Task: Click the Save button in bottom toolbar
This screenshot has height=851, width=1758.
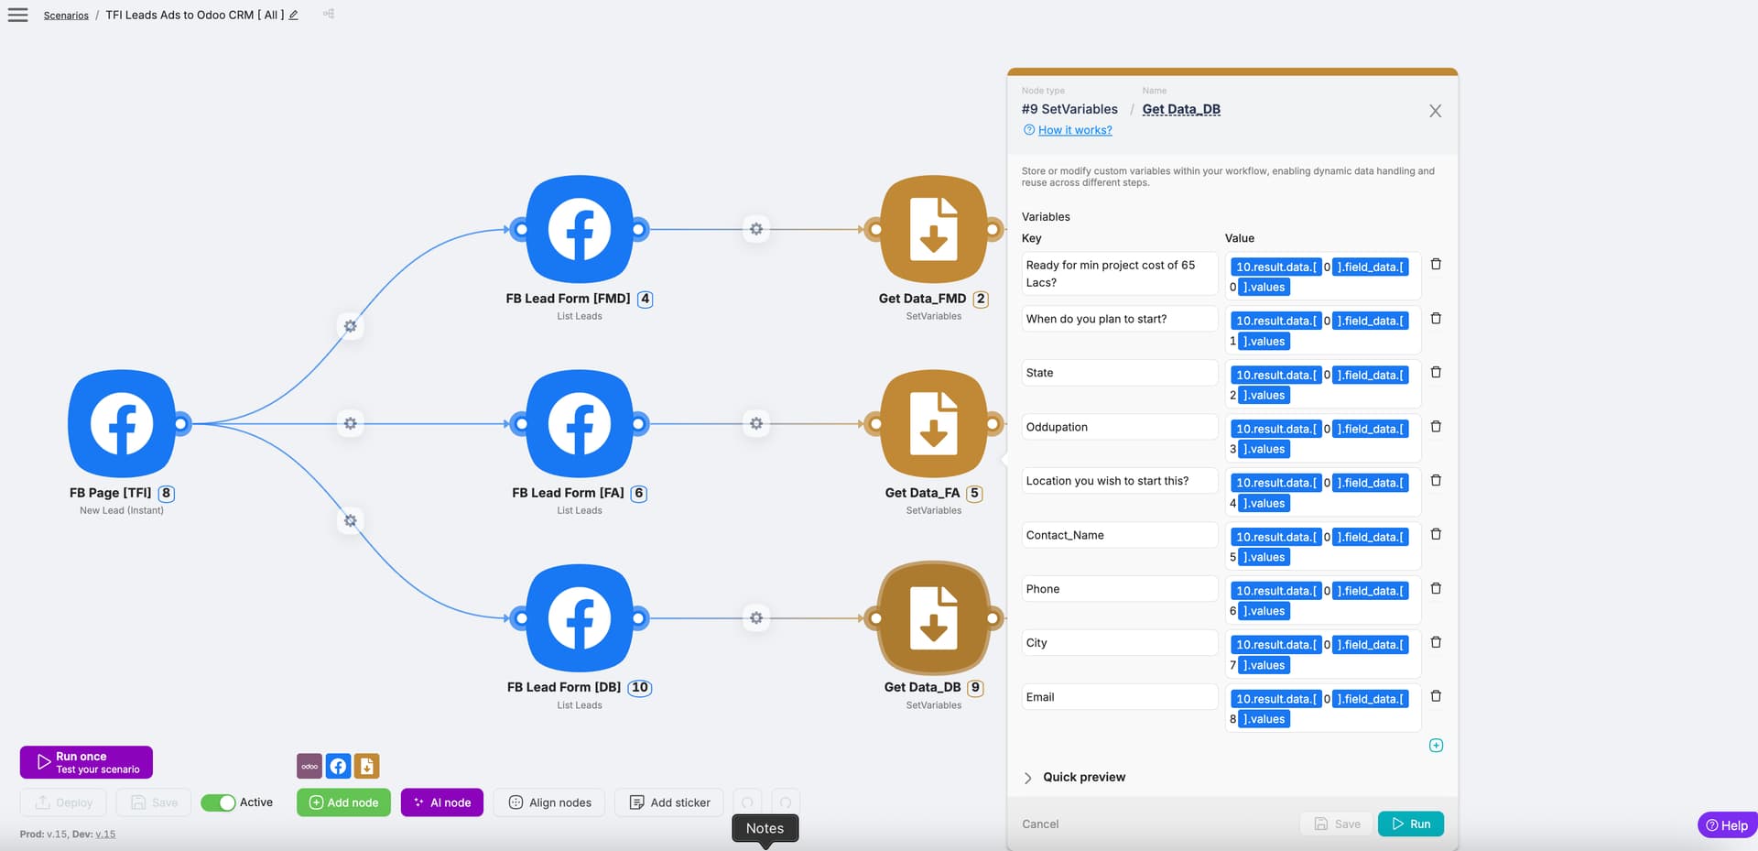Action: 154,802
